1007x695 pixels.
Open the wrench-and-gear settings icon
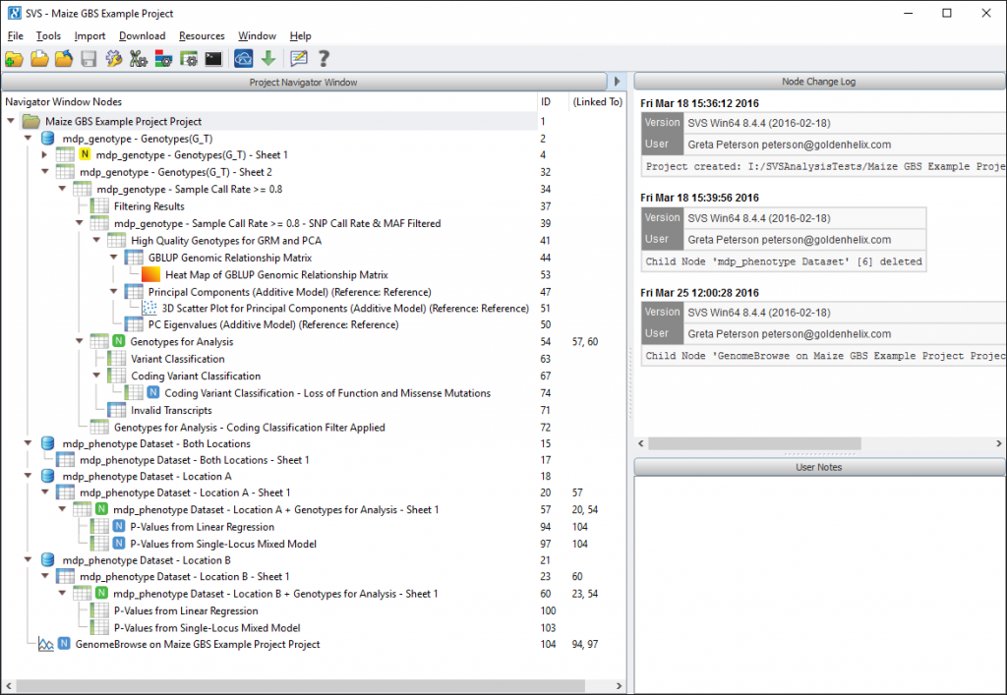point(113,59)
